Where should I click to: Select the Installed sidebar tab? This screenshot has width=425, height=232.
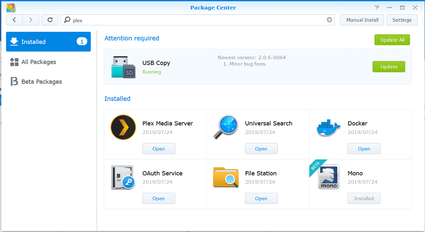pyautogui.click(x=48, y=42)
